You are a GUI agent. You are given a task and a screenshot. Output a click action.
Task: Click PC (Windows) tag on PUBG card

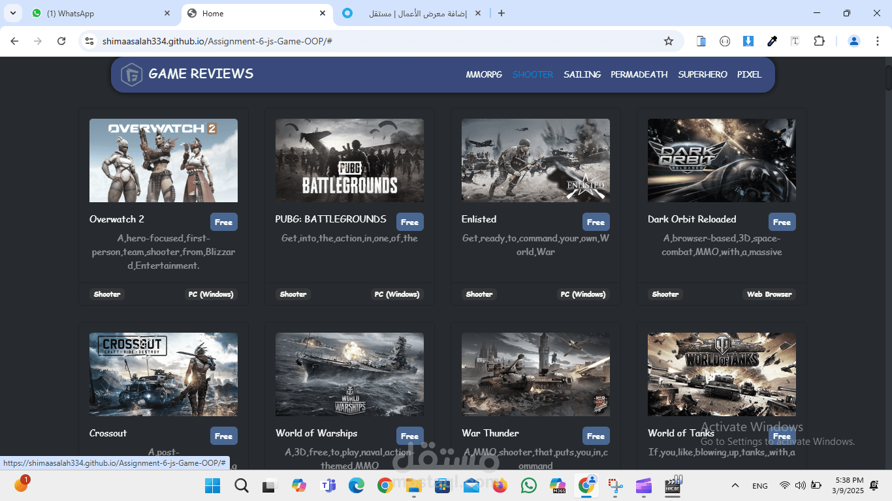[397, 294]
